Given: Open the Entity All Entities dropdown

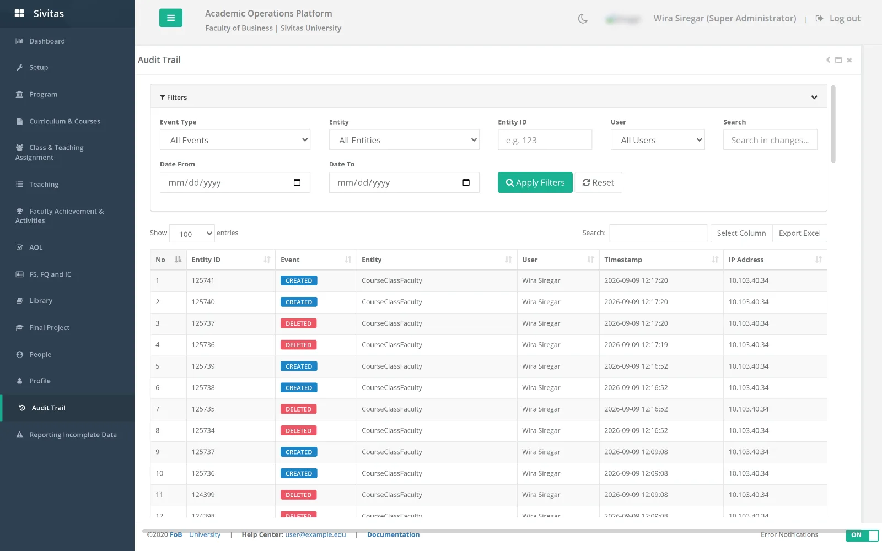Looking at the screenshot, I should (x=404, y=140).
